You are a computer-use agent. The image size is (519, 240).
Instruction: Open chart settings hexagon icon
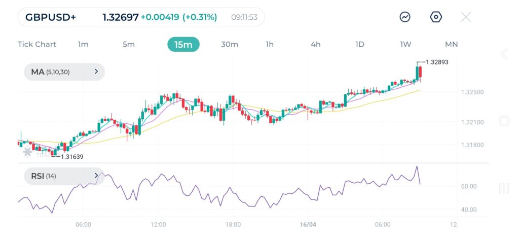[x=436, y=17]
